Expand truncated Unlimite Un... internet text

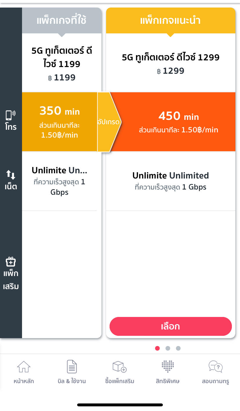(x=59, y=170)
